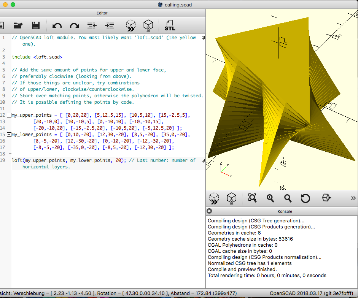The width and height of the screenshot is (358, 298).
Task: Increase code indentation
Action: point(110,25)
